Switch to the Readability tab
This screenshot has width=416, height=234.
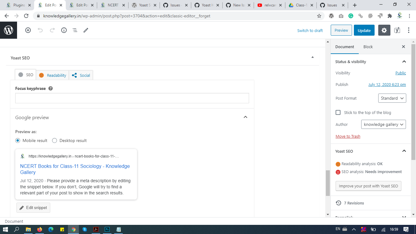pyautogui.click(x=52, y=75)
